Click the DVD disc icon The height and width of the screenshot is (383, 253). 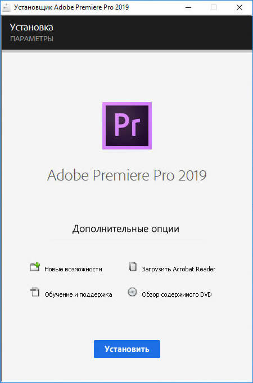tap(133, 292)
